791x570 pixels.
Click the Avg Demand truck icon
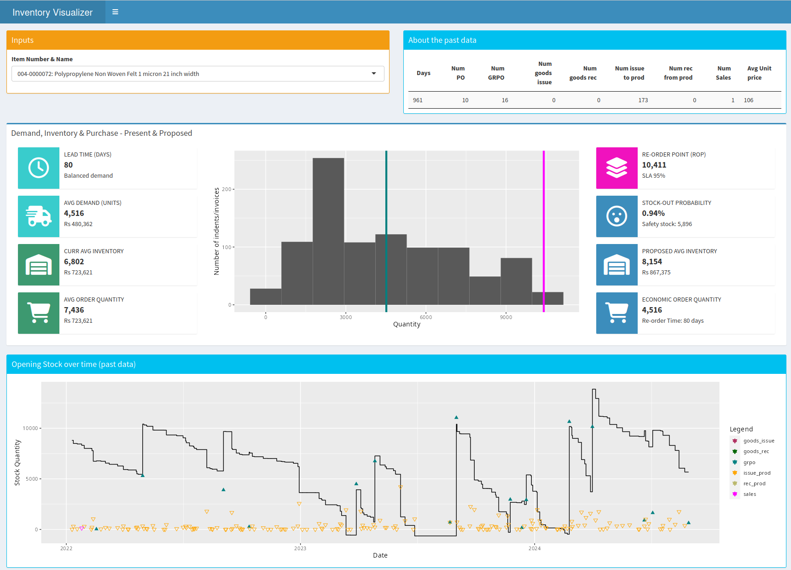point(39,216)
